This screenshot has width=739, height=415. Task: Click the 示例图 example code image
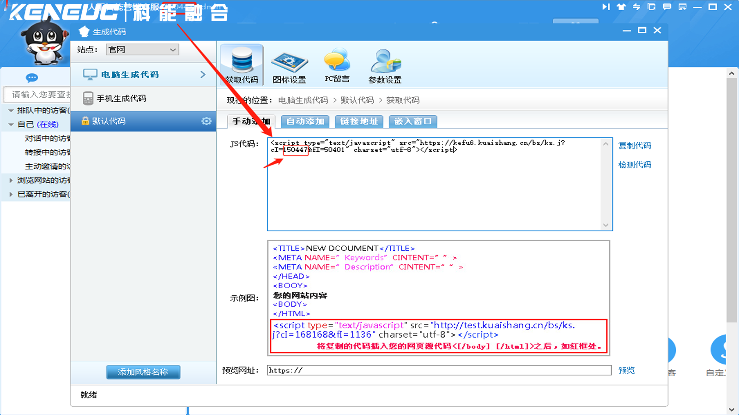click(x=439, y=298)
